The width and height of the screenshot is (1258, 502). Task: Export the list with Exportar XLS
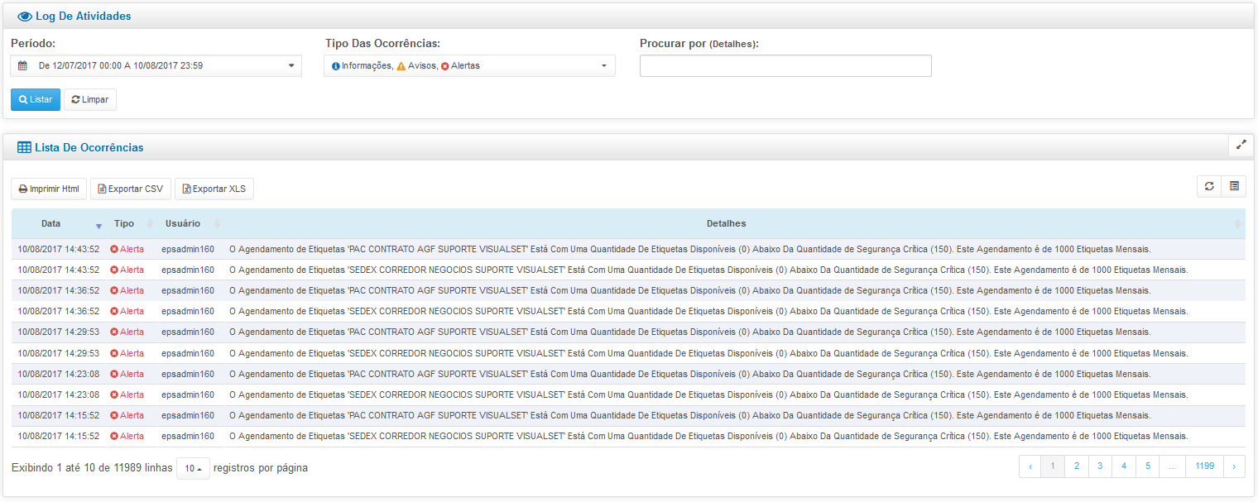(x=214, y=189)
